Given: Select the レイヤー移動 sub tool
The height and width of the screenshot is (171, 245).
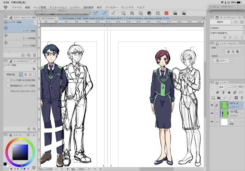Looking at the screenshot, I should tap(20, 29).
